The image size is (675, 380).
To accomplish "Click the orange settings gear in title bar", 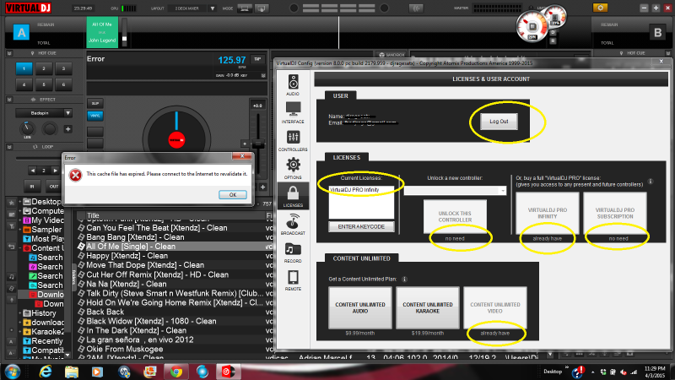I will pyautogui.click(x=600, y=8).
